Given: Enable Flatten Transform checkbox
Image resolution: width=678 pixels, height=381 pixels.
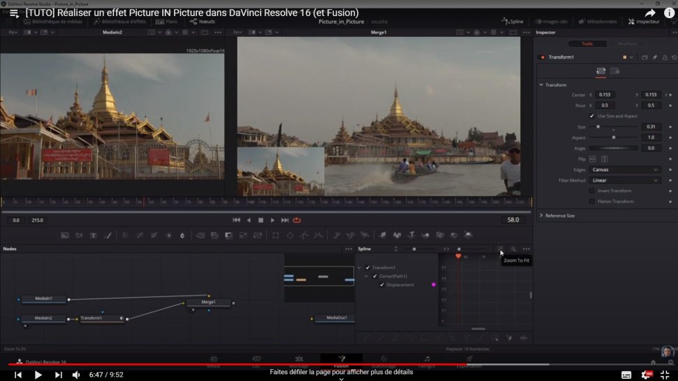Looking at the screenshot, I should click(591, 201).
